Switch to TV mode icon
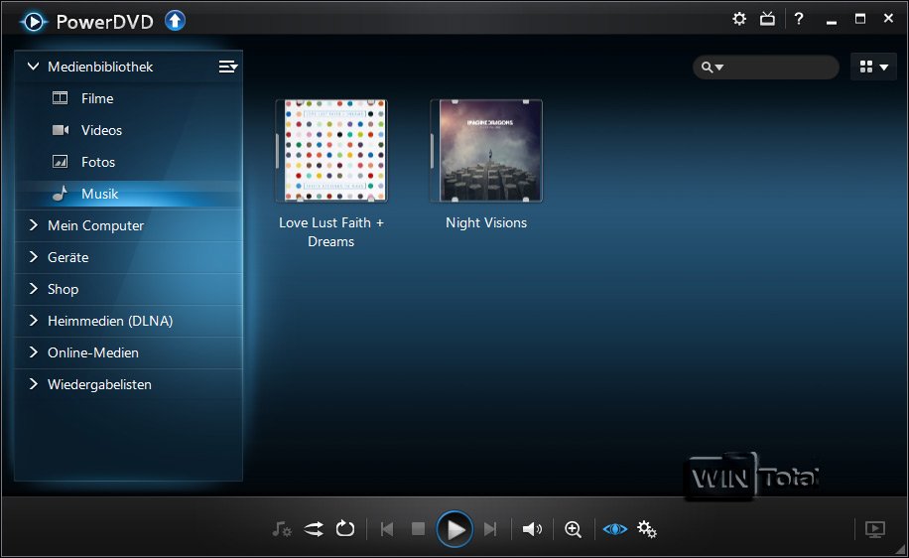 point(767,19)
